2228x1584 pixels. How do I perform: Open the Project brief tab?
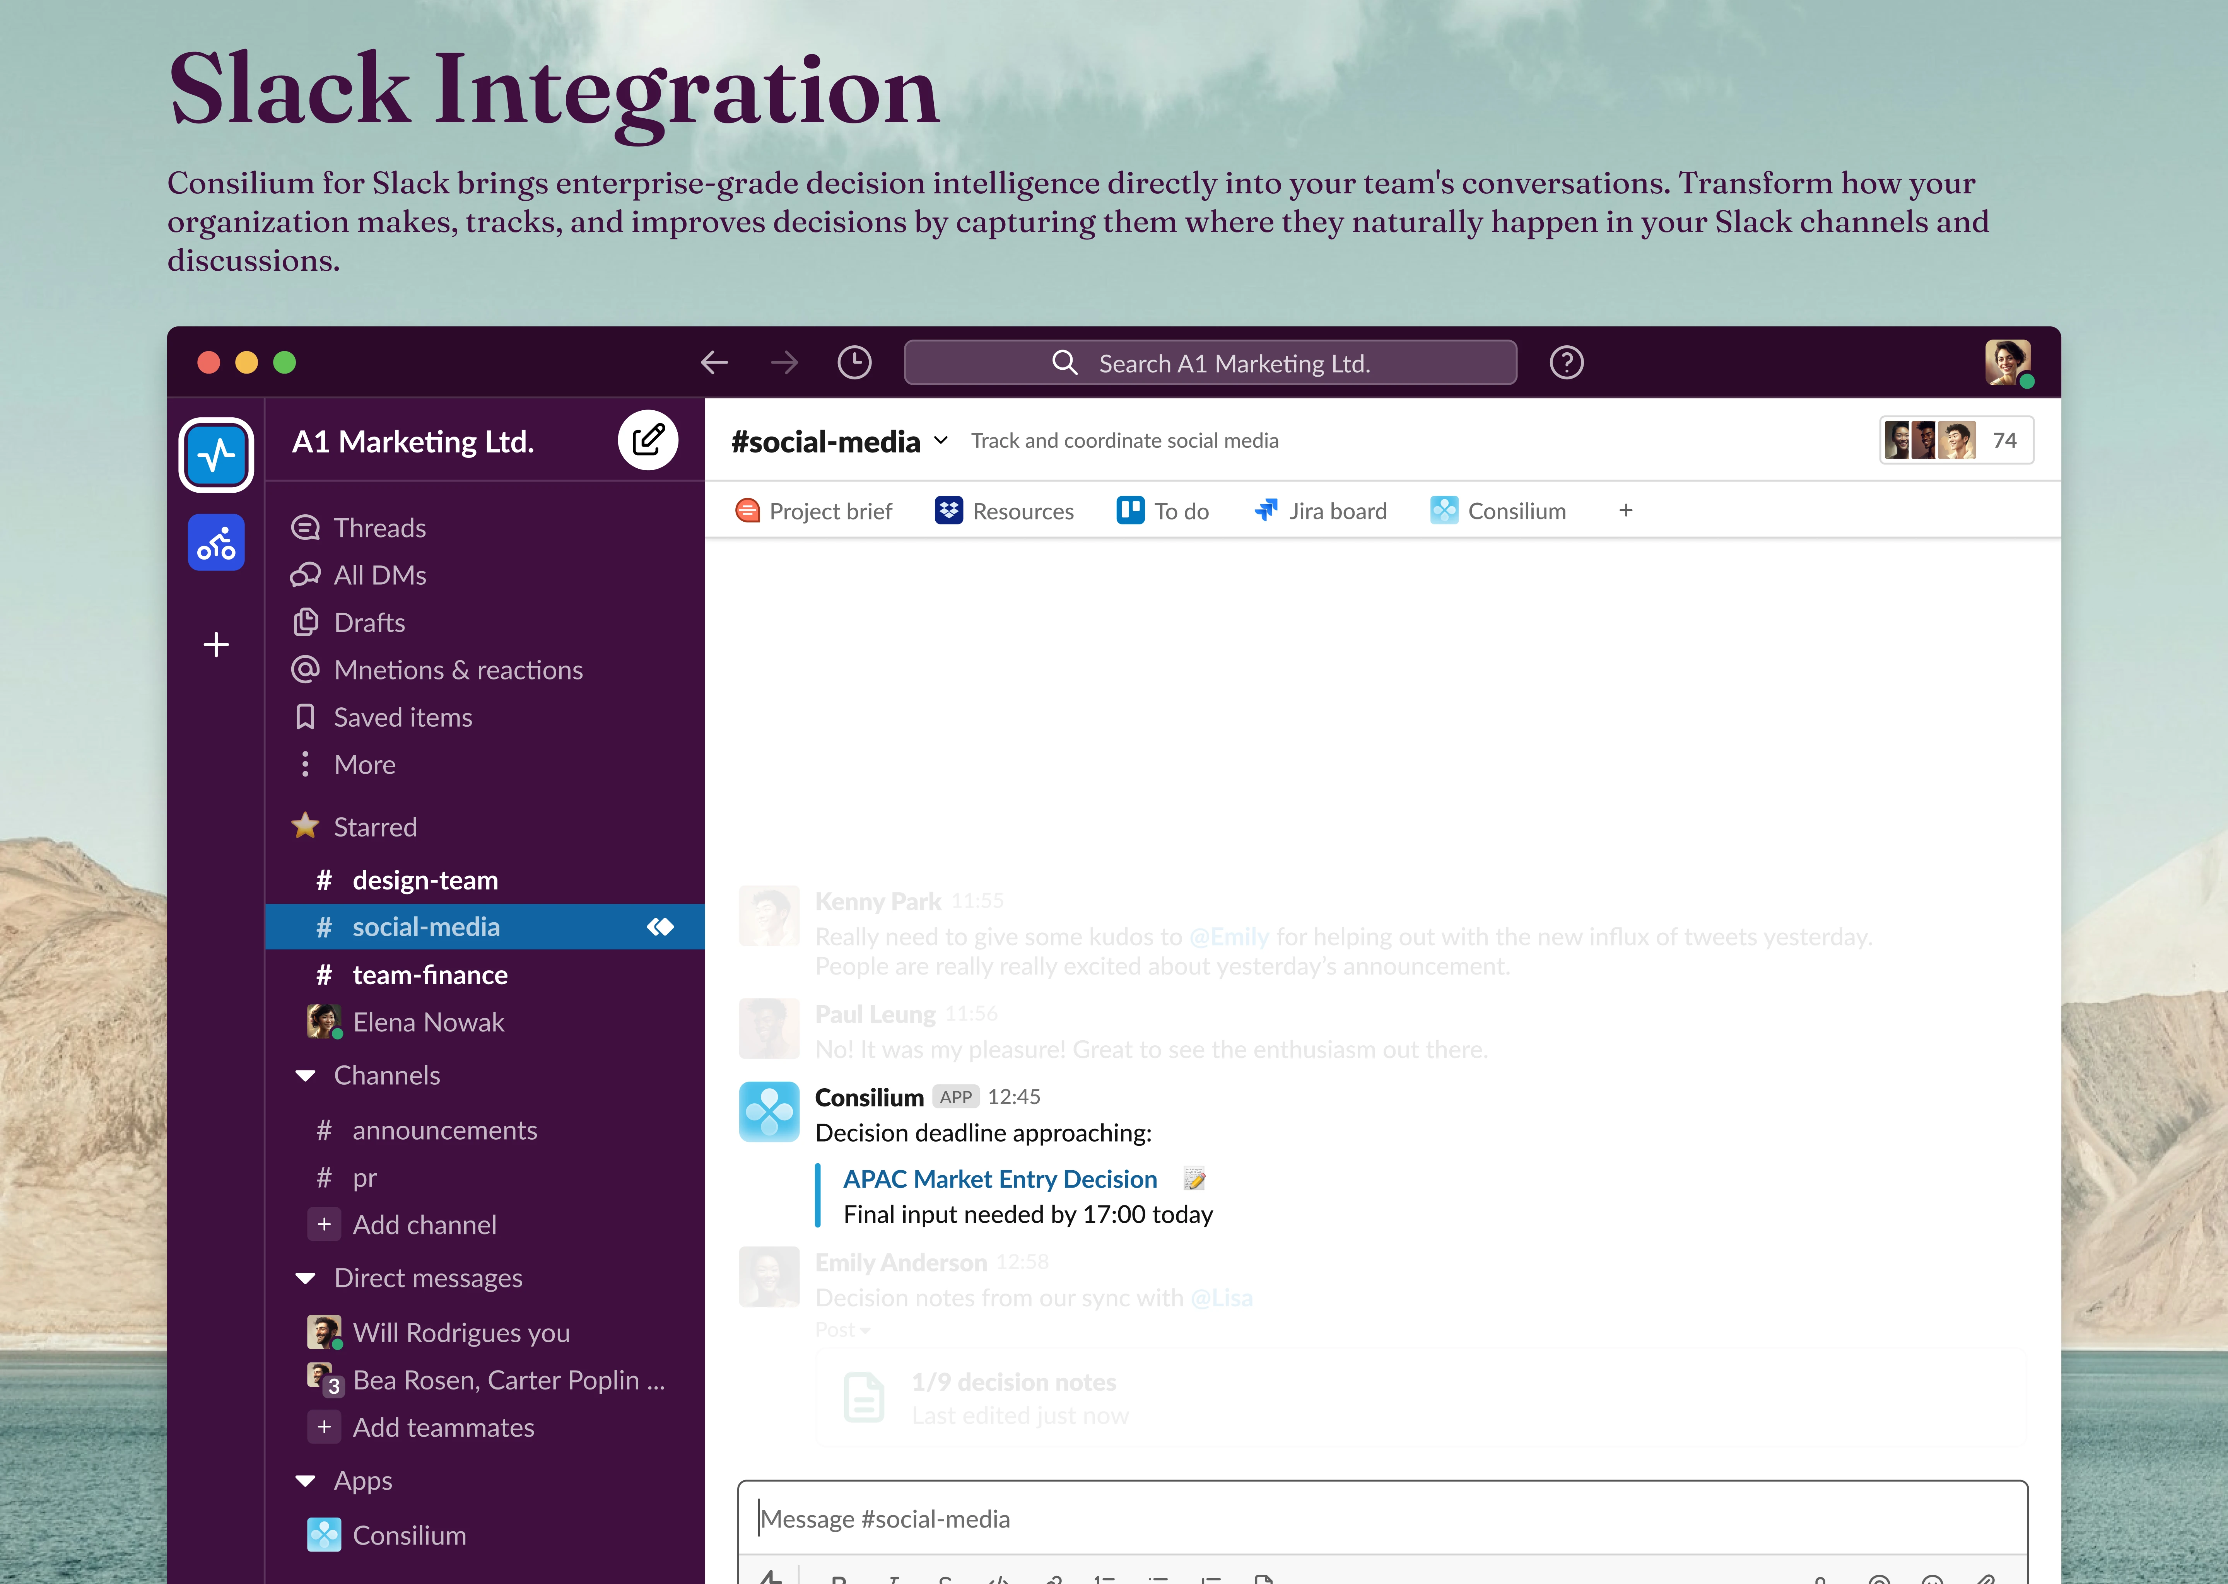[813, 511]
